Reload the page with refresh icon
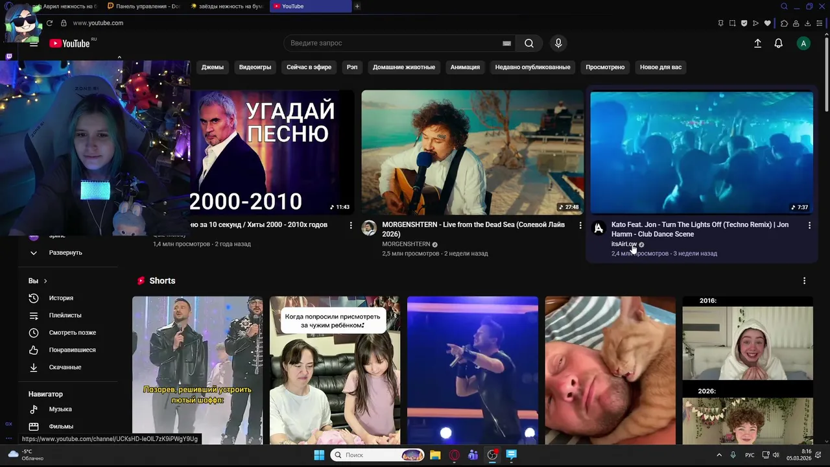The height and width of the screenshot is (467, 830). (x=49, y=23)
